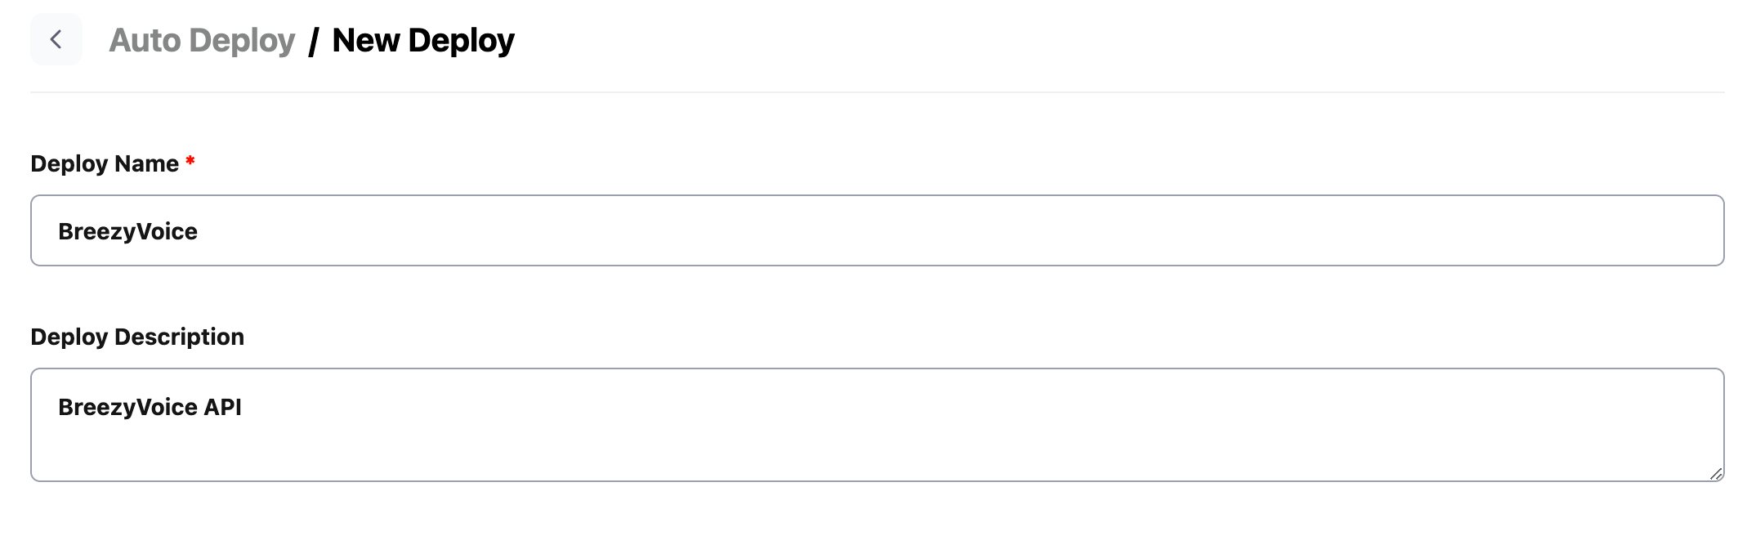Click the header divider line below breadcrumb
The width and height of the screenshot is (1747, 536).
click(877, 92)
